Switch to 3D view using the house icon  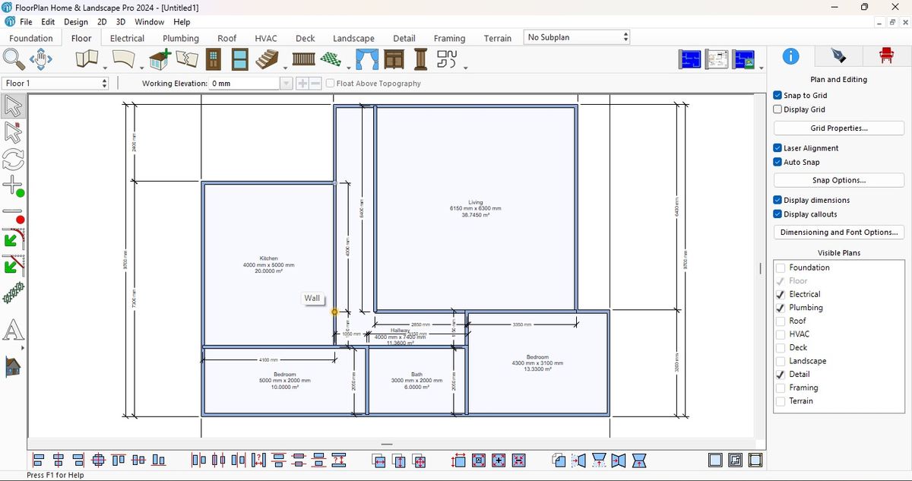(x=13, y=365)
